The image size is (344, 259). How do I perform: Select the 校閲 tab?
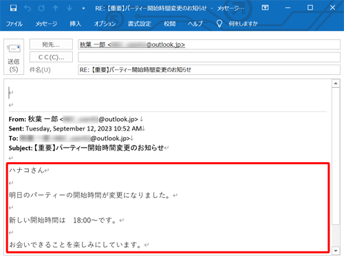pos(169,23)
